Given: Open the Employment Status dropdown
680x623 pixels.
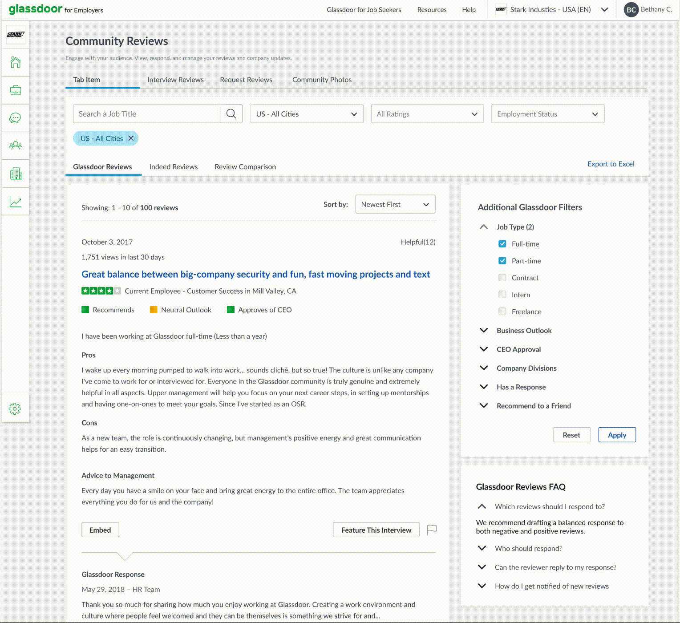Looking at the screenshot, I should (x=548, y=114).
